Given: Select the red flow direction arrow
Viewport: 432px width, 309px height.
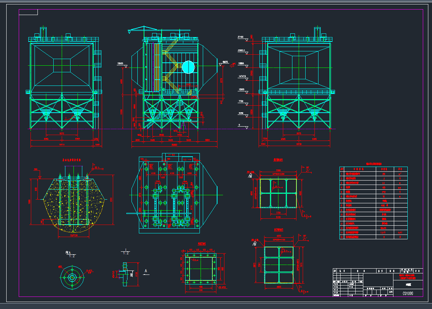Looking at the screenshot, I should pyautogui.click(x=233, y=66).
